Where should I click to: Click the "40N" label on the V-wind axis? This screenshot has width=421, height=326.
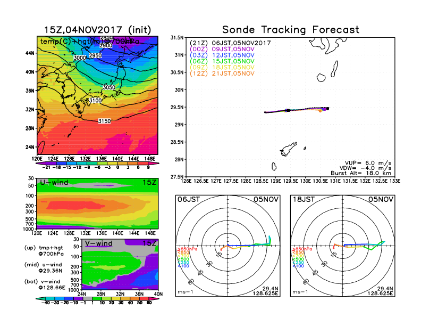(x=158, y=294)
